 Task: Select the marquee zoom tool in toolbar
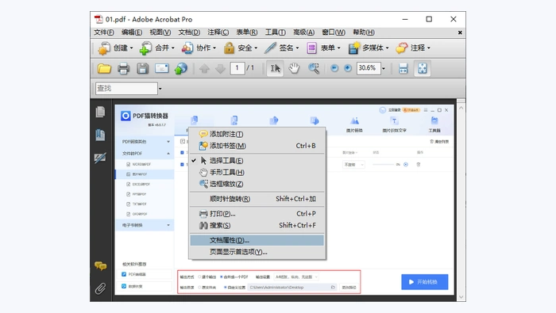(x=314, y=68)
